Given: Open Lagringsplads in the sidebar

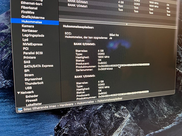Looking at the screenshot, I should (33, 35).
